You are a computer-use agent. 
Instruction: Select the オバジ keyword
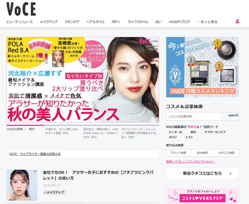(173, 137)
